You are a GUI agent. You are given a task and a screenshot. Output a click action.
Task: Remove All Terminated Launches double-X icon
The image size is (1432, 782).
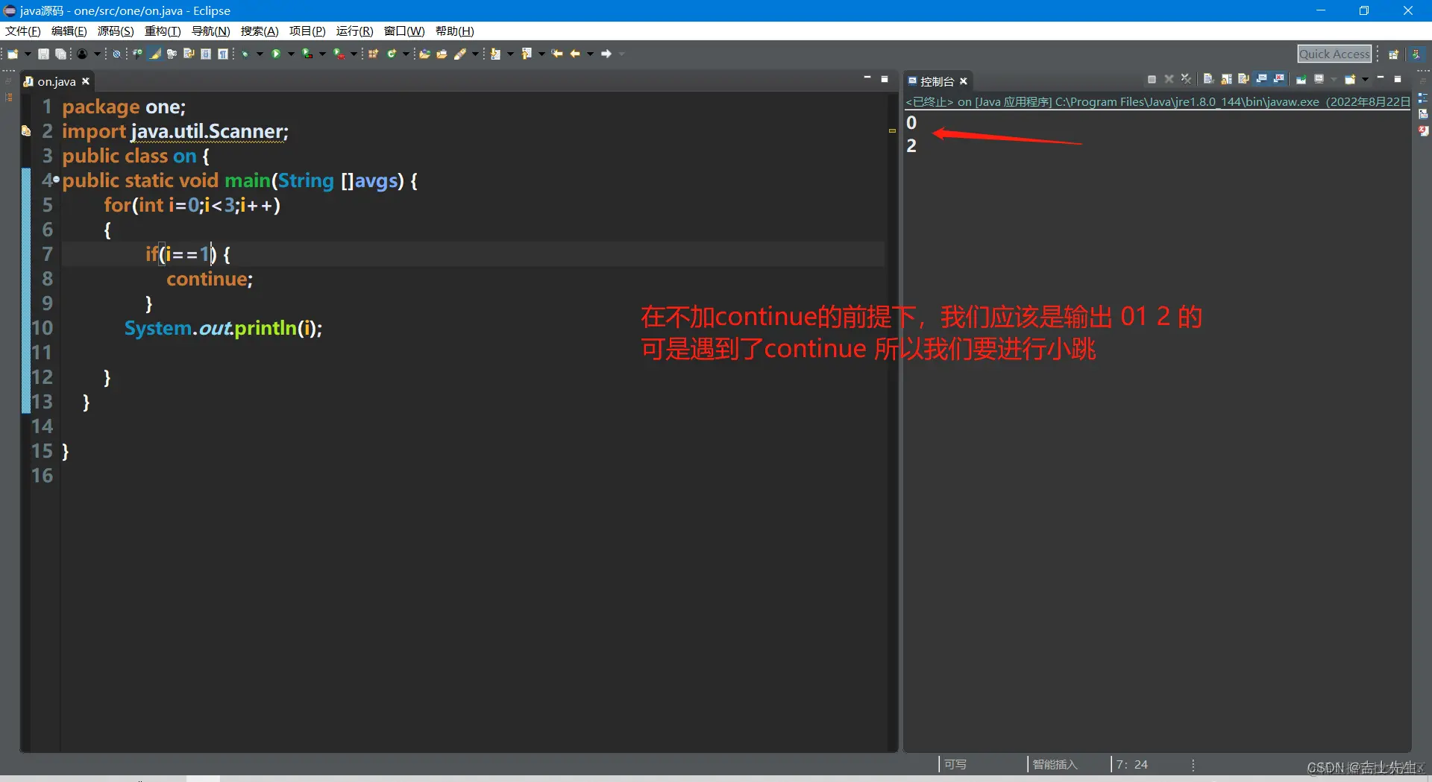1186,79
